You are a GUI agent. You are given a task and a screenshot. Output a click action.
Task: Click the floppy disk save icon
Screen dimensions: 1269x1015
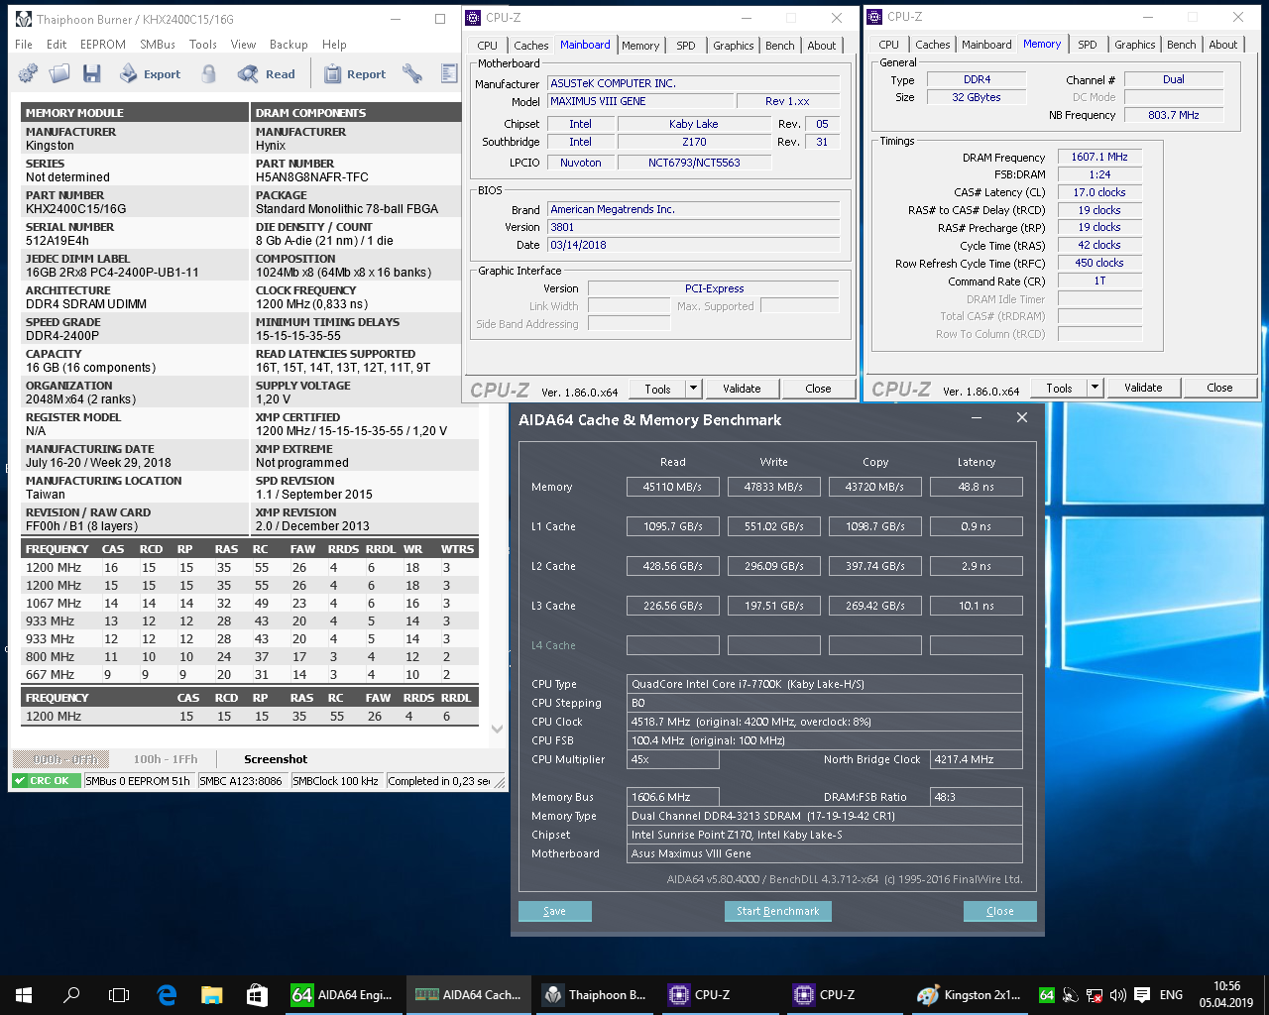tap(92, 74)
